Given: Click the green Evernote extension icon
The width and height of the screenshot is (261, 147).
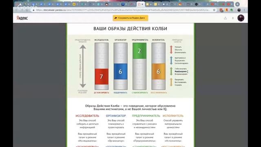Looking at the screenshot, I should click(232, 10).
